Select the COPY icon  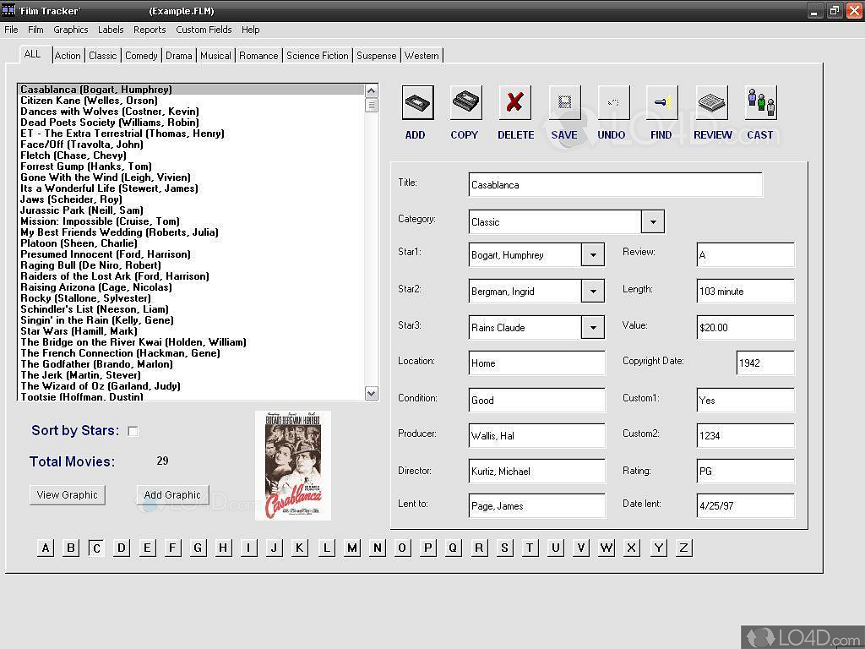pos(465,101)
